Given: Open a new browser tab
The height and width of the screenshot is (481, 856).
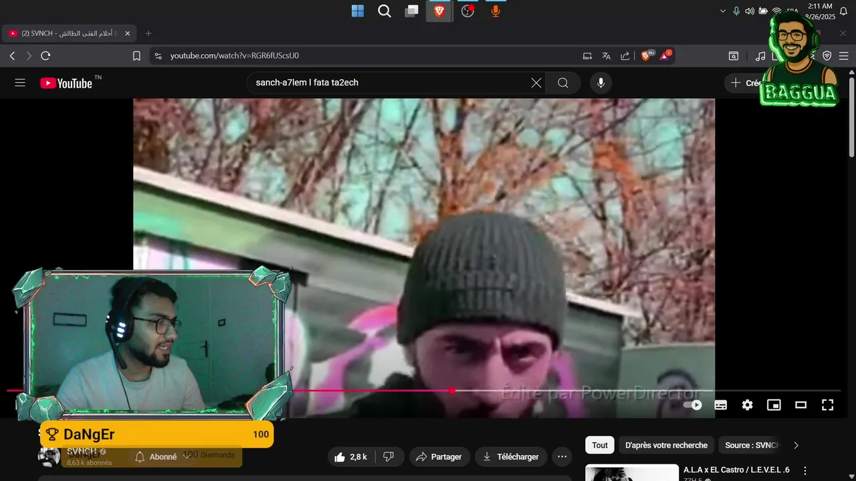Looking at the screenshot, I should (x=148, y=33).
